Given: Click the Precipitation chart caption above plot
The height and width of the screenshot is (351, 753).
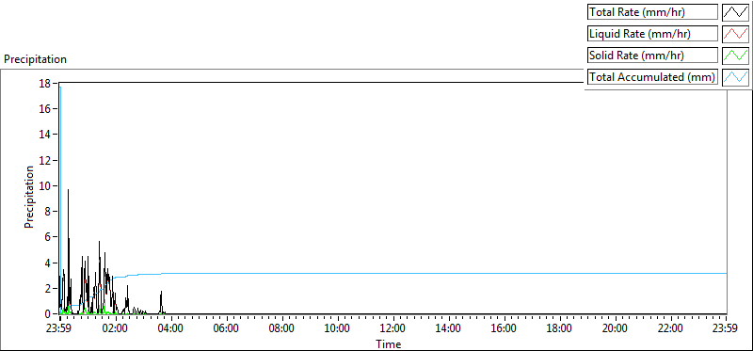Looking at the screenshot, I should (x=35, y=59).
